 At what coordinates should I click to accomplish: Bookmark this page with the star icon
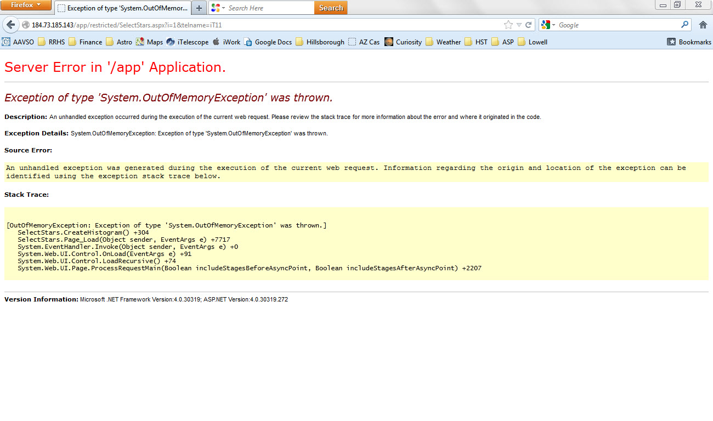[508, 25]
